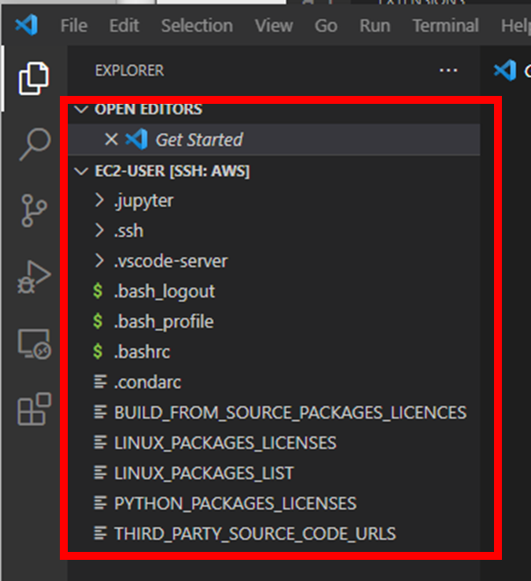This screenshot has height=581, width=531.
Task: Open the Search view icon
Action: click(x=34, y=143)
